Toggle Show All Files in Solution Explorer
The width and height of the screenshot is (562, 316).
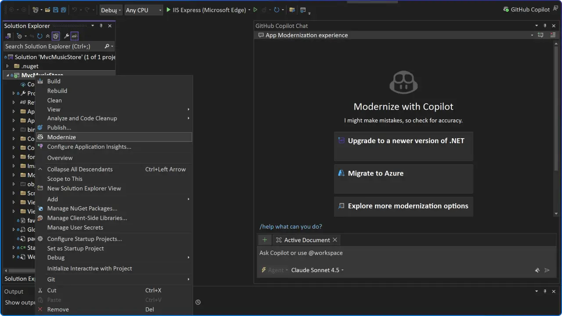[55, 36]
